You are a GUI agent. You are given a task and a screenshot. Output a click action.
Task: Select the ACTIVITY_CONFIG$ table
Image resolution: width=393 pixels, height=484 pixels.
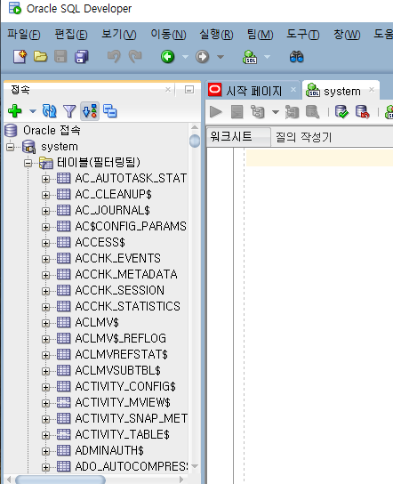(125, 386)
